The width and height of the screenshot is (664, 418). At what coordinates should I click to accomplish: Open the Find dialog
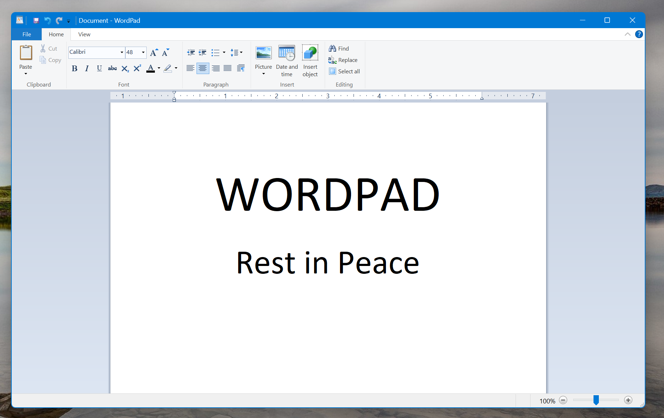click(339, 48)
